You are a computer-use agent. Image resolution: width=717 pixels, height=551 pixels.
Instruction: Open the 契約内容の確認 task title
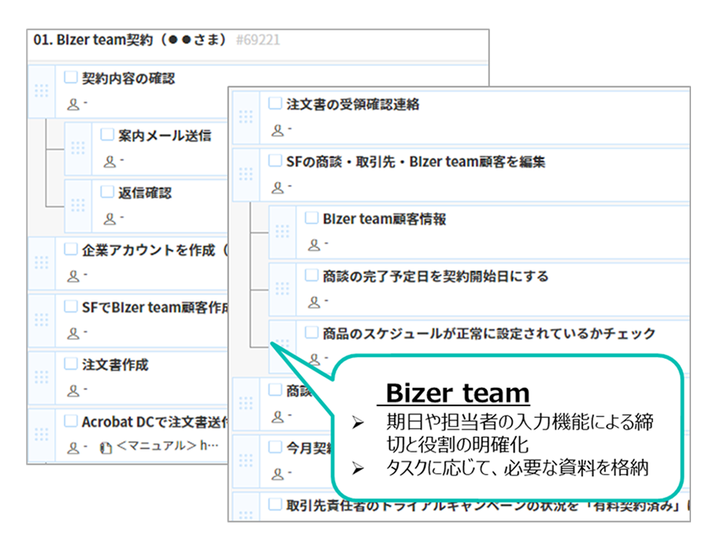click(128, 78)
